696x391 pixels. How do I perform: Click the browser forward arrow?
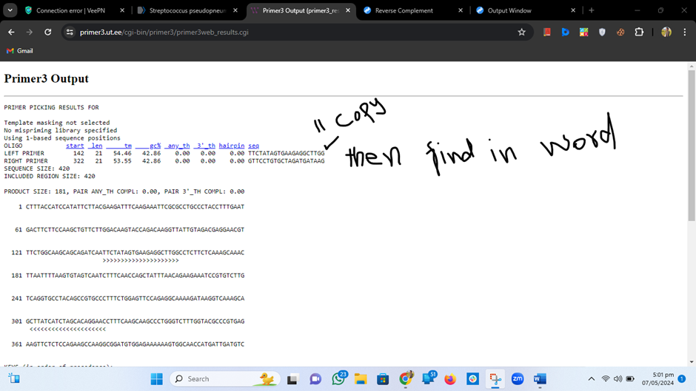(30, 32)
